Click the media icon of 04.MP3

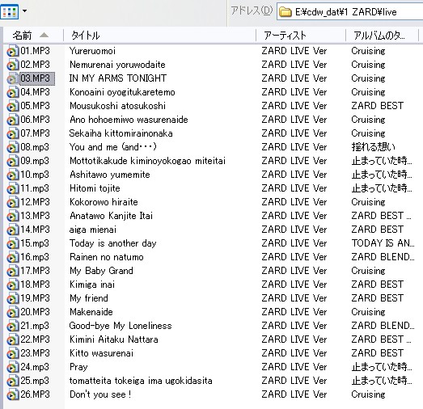[x=12, y=92]
